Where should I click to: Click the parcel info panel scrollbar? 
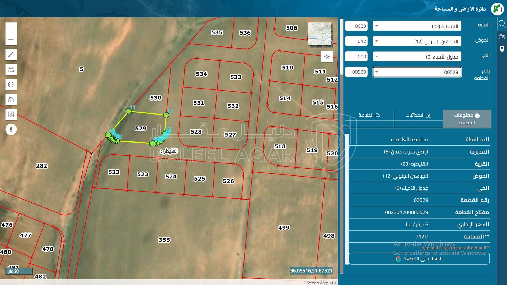pyautogui.click(x=347, y=198)
